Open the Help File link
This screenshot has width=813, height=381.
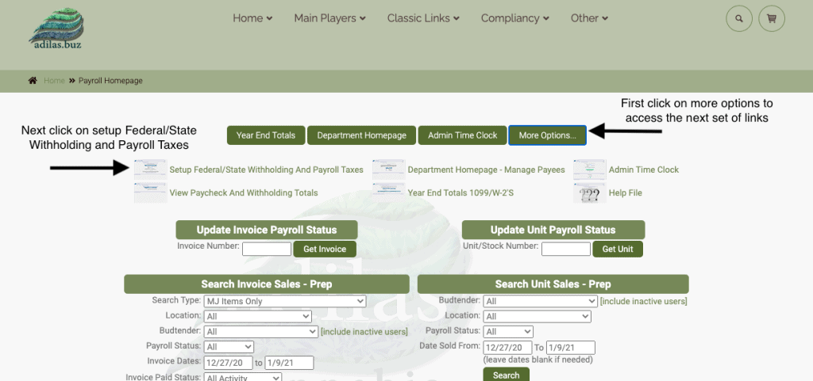[x=626, y=192]
